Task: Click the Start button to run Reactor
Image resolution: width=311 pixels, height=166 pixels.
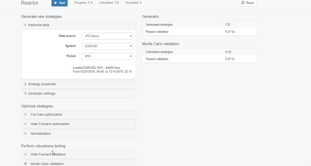Action: point(60,3)
